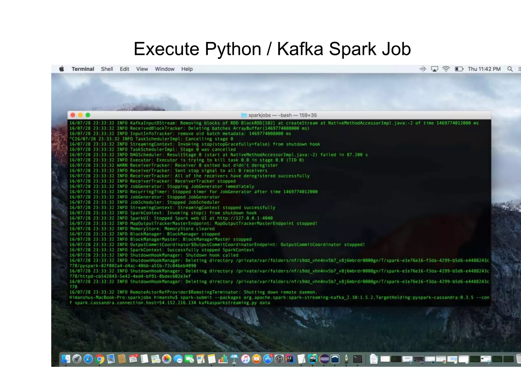521x391 pixels.
Task: Click 'Stopped Spark web UI' log line
Action: click(171, 218)
